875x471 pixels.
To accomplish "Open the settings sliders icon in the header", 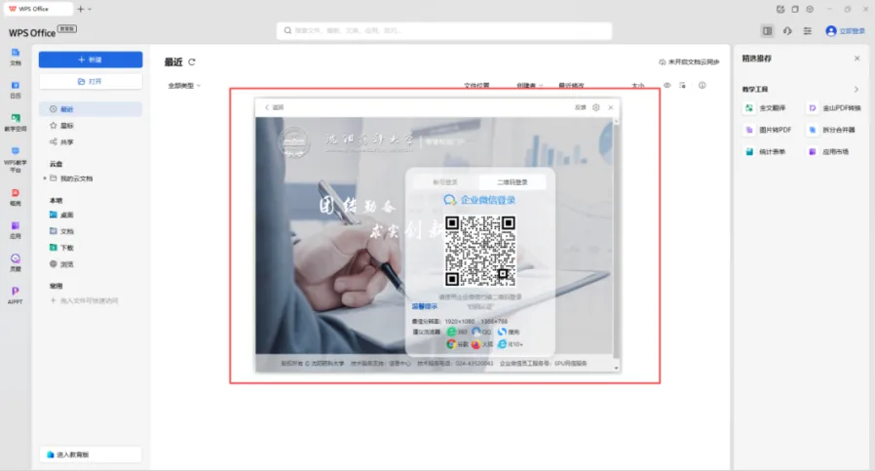I will (808, 31).
